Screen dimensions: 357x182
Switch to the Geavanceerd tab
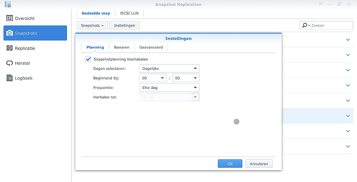pyautogui.click(x=151, y=47)
